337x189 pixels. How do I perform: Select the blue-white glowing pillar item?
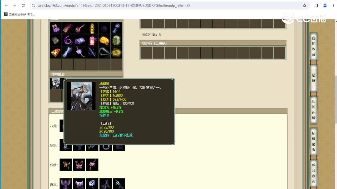[68, 52]
